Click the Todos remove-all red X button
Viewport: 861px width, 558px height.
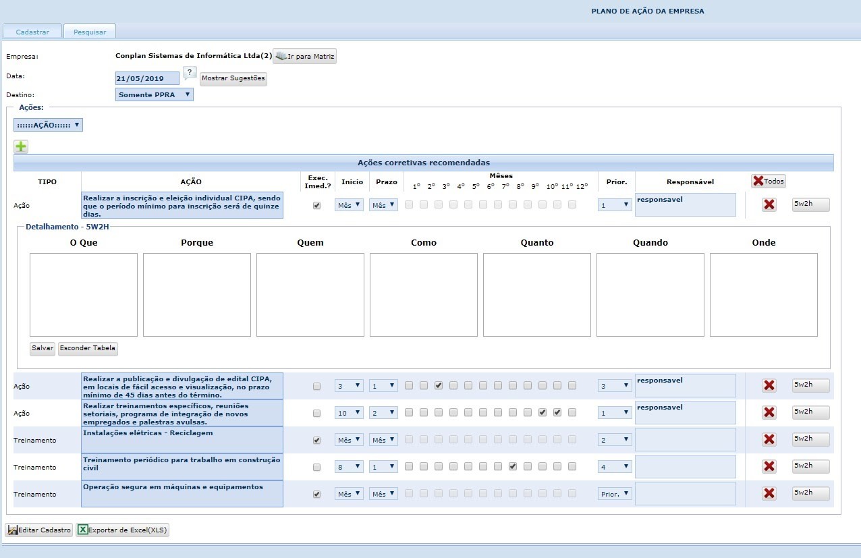(769, 181)
